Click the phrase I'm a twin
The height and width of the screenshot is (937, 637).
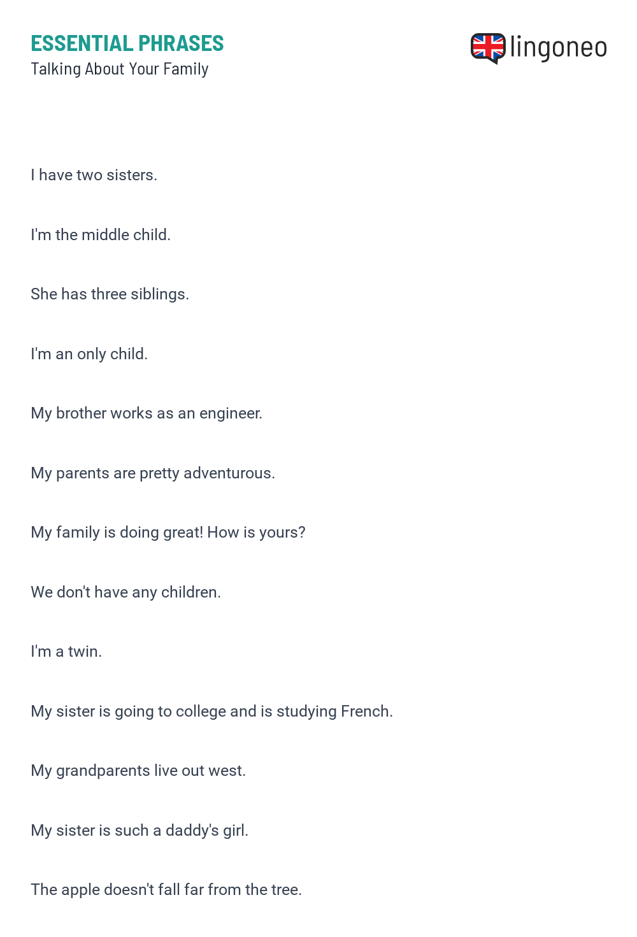(x=66, y=652)
